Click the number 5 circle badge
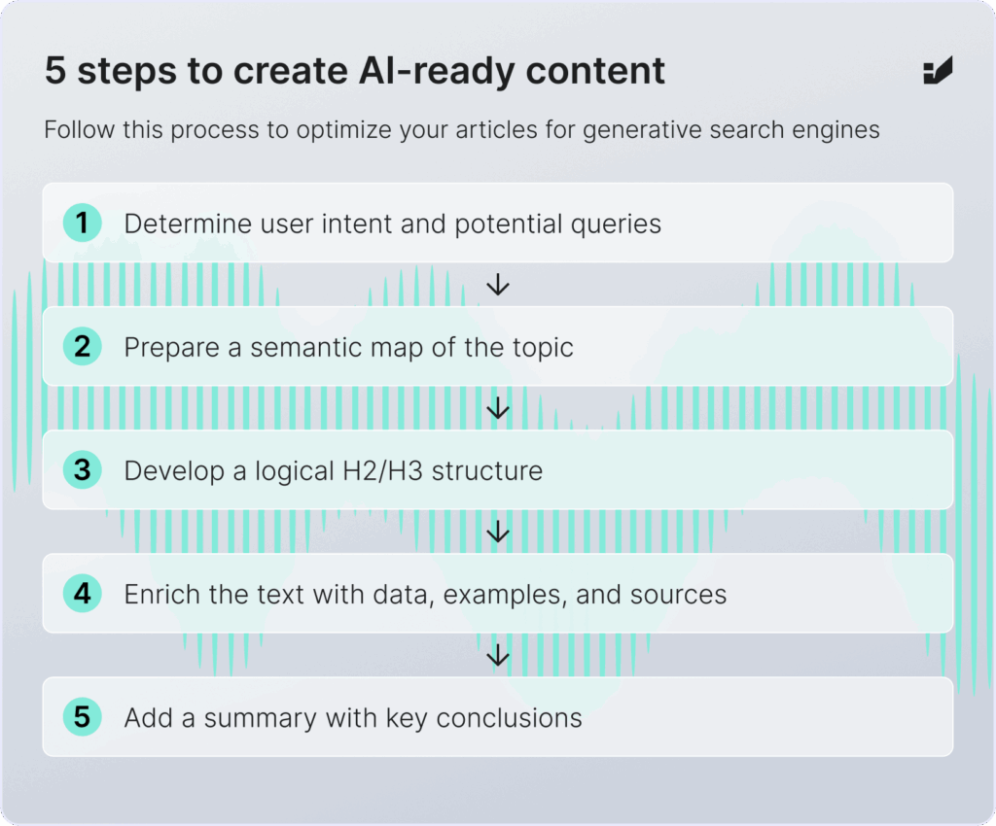 (x=83, y=717)
